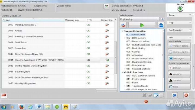Open Messages button
This screenshot has width=195, height=110.
pos(179,58)
